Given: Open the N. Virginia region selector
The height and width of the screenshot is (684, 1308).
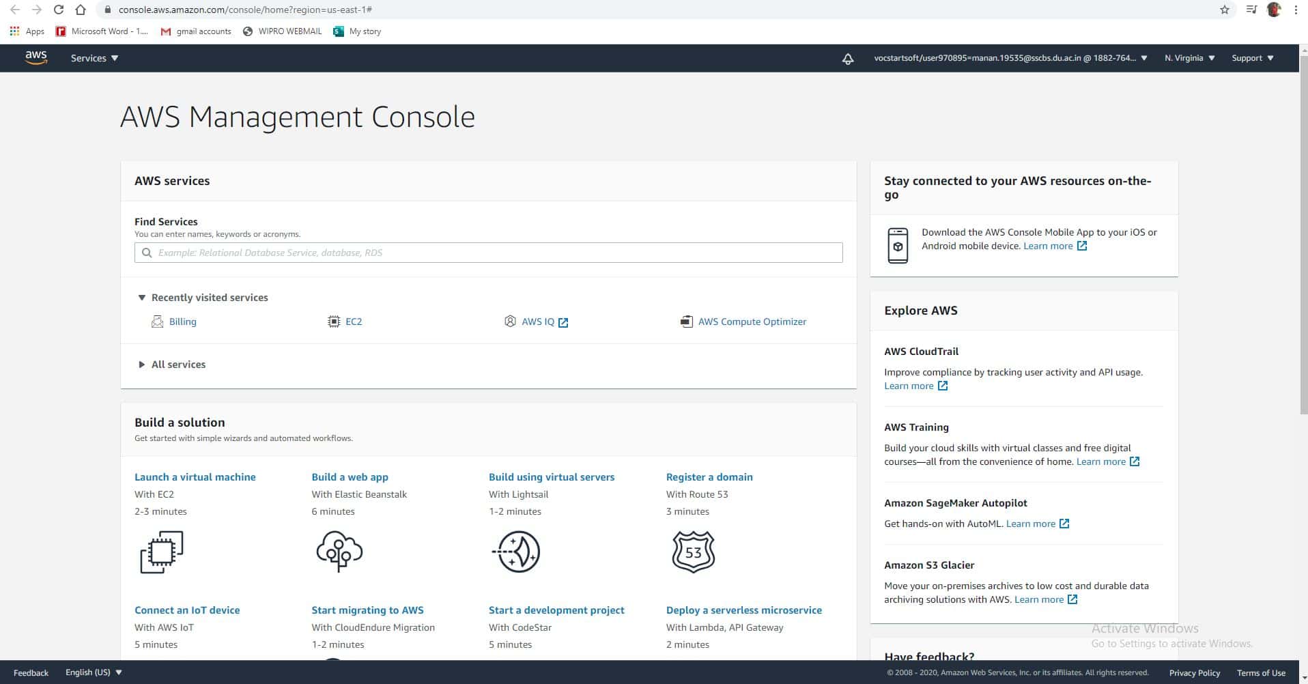Looking at the screenshot, I should 1190,58.
